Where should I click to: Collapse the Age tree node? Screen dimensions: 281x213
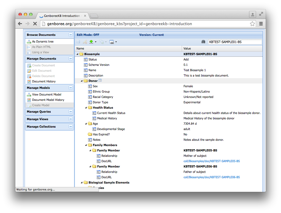86,124
